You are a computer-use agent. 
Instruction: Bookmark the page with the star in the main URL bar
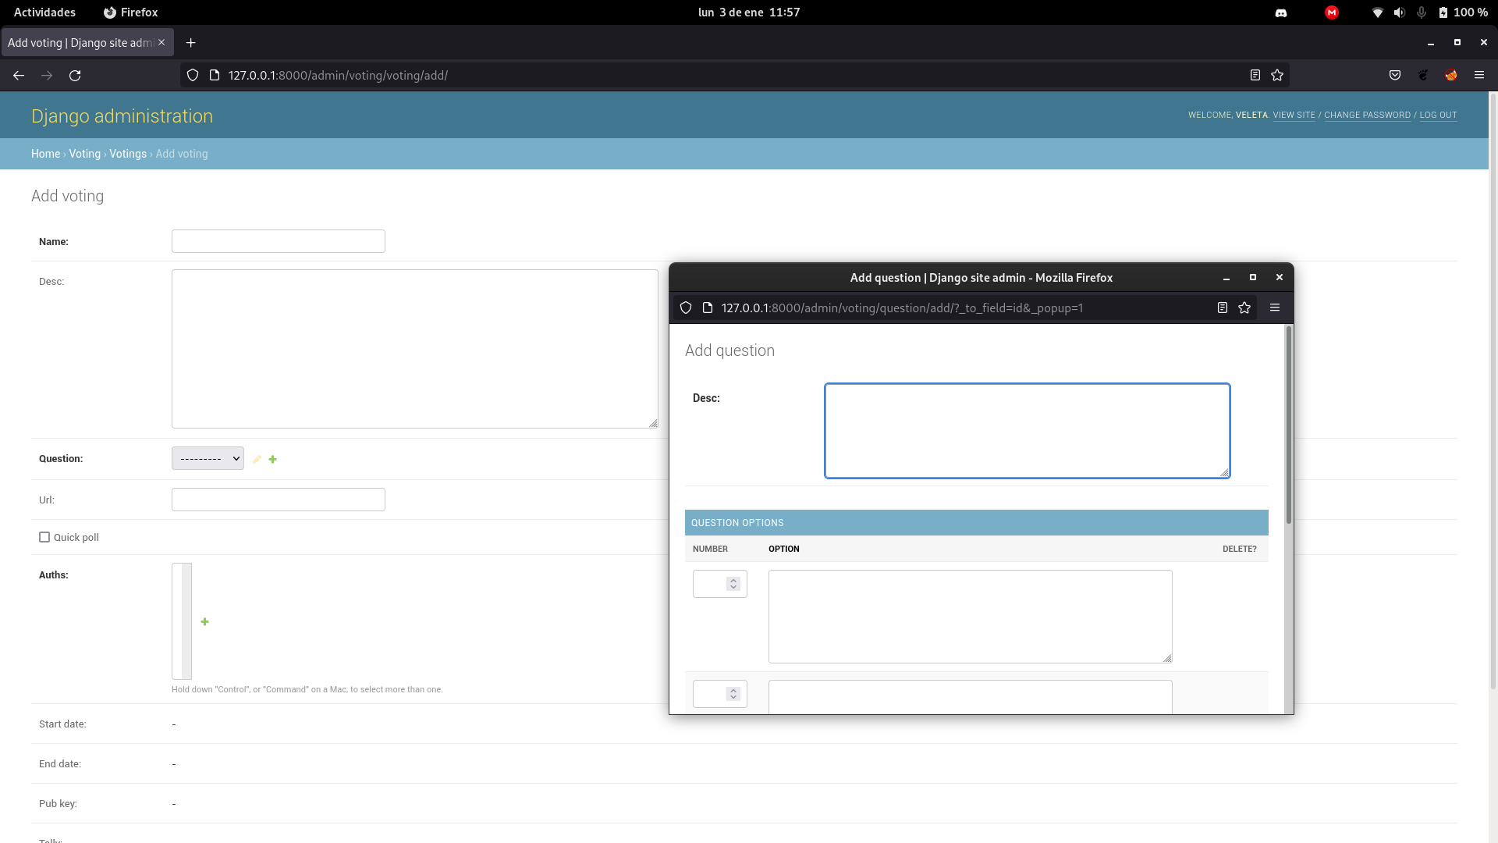coord(1277,76)
